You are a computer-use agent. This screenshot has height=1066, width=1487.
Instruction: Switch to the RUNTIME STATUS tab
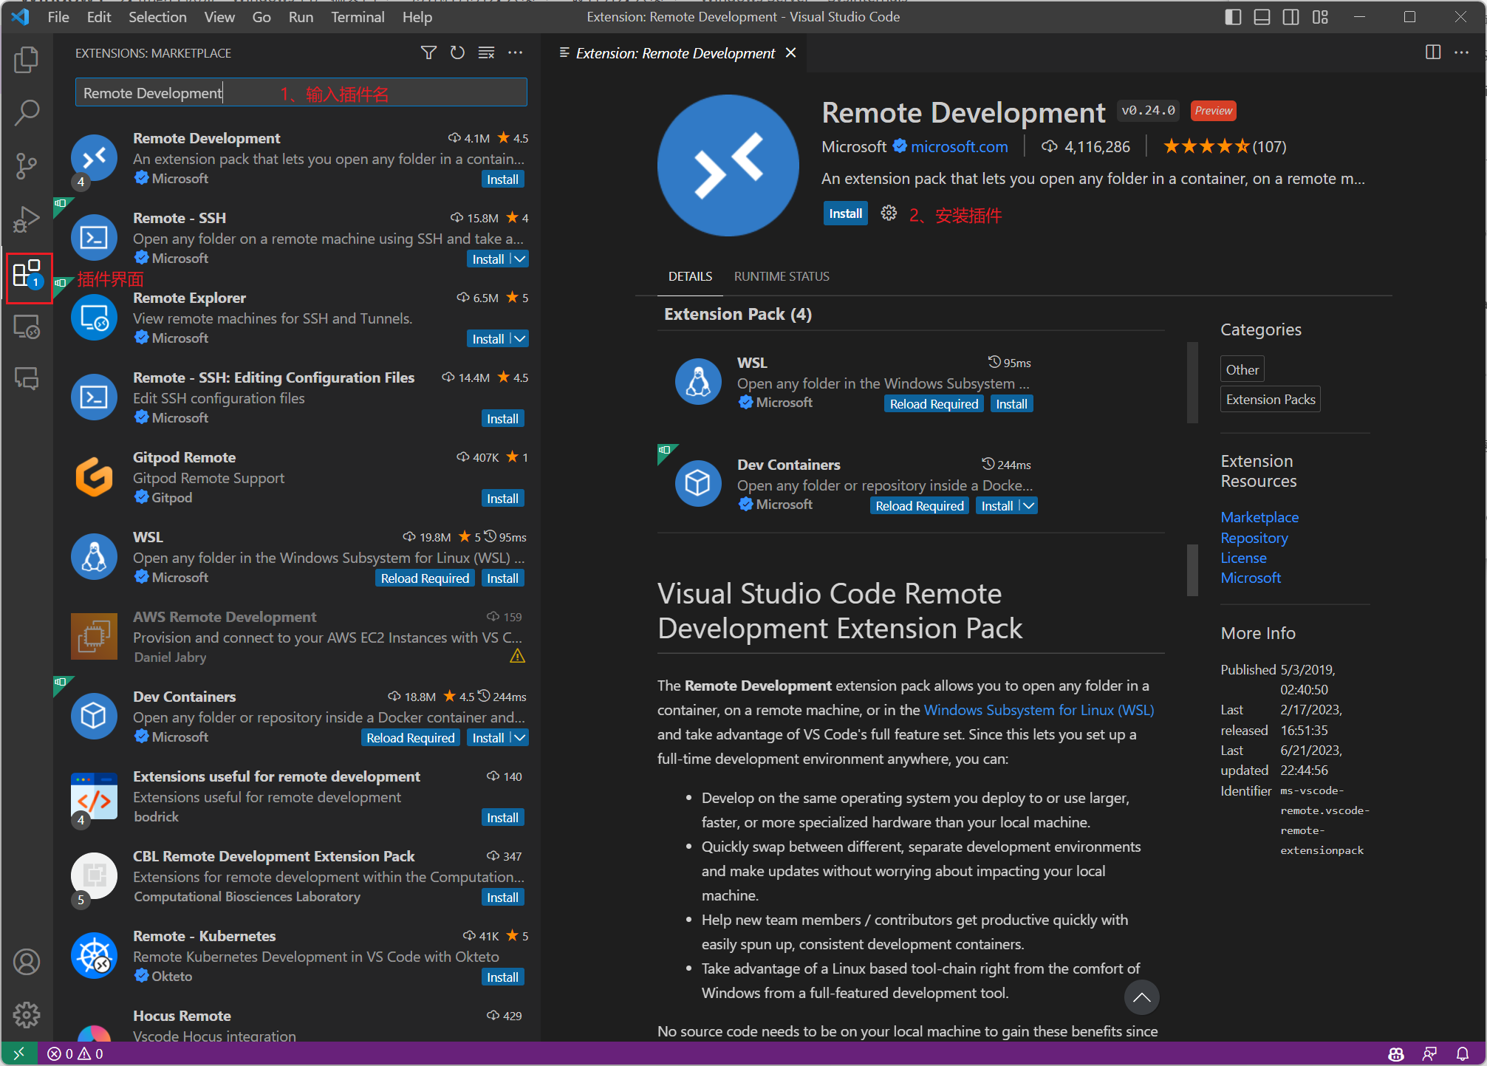(782, 276)
